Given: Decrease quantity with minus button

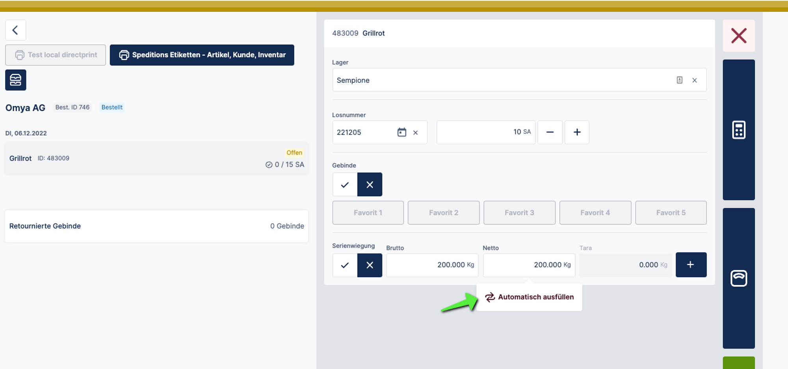Looking at the screenshot, I should (x=550, y=132).
